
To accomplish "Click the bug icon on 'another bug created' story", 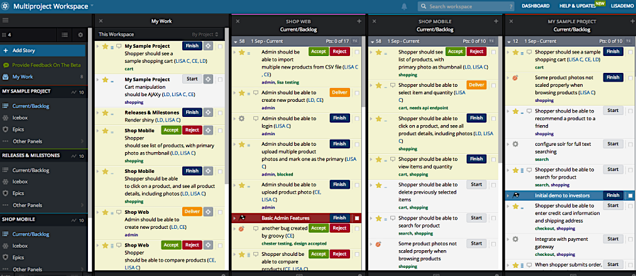I will tap(242, 229).
